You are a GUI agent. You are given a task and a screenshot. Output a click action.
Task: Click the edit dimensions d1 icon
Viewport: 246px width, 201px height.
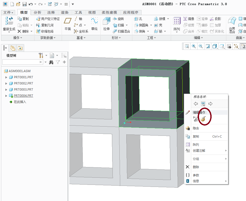click(x=195, y=119)
